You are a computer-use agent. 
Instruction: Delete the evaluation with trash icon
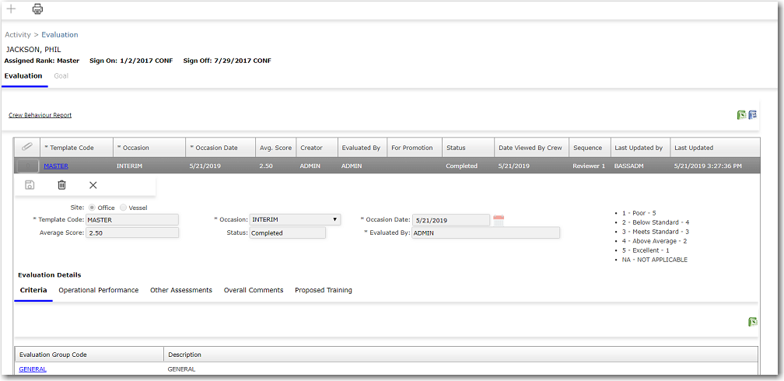pos(61,185)
